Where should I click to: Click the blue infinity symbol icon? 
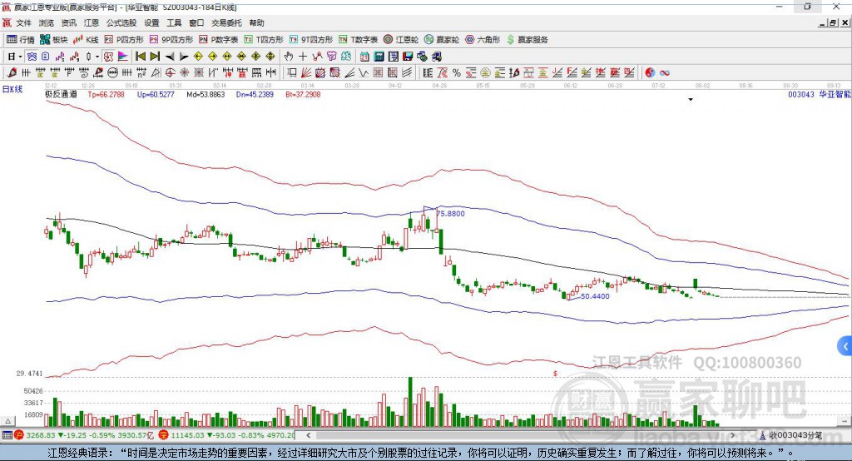coord(664,72)
